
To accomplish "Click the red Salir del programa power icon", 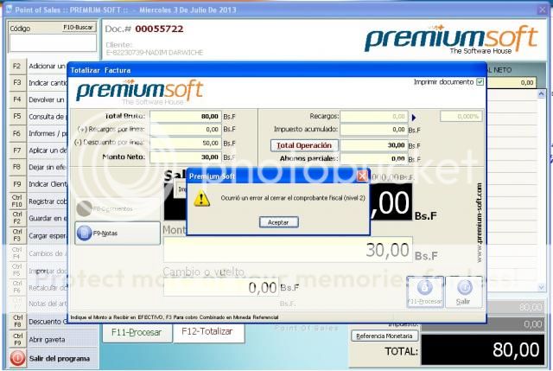I will coord(17,358).
